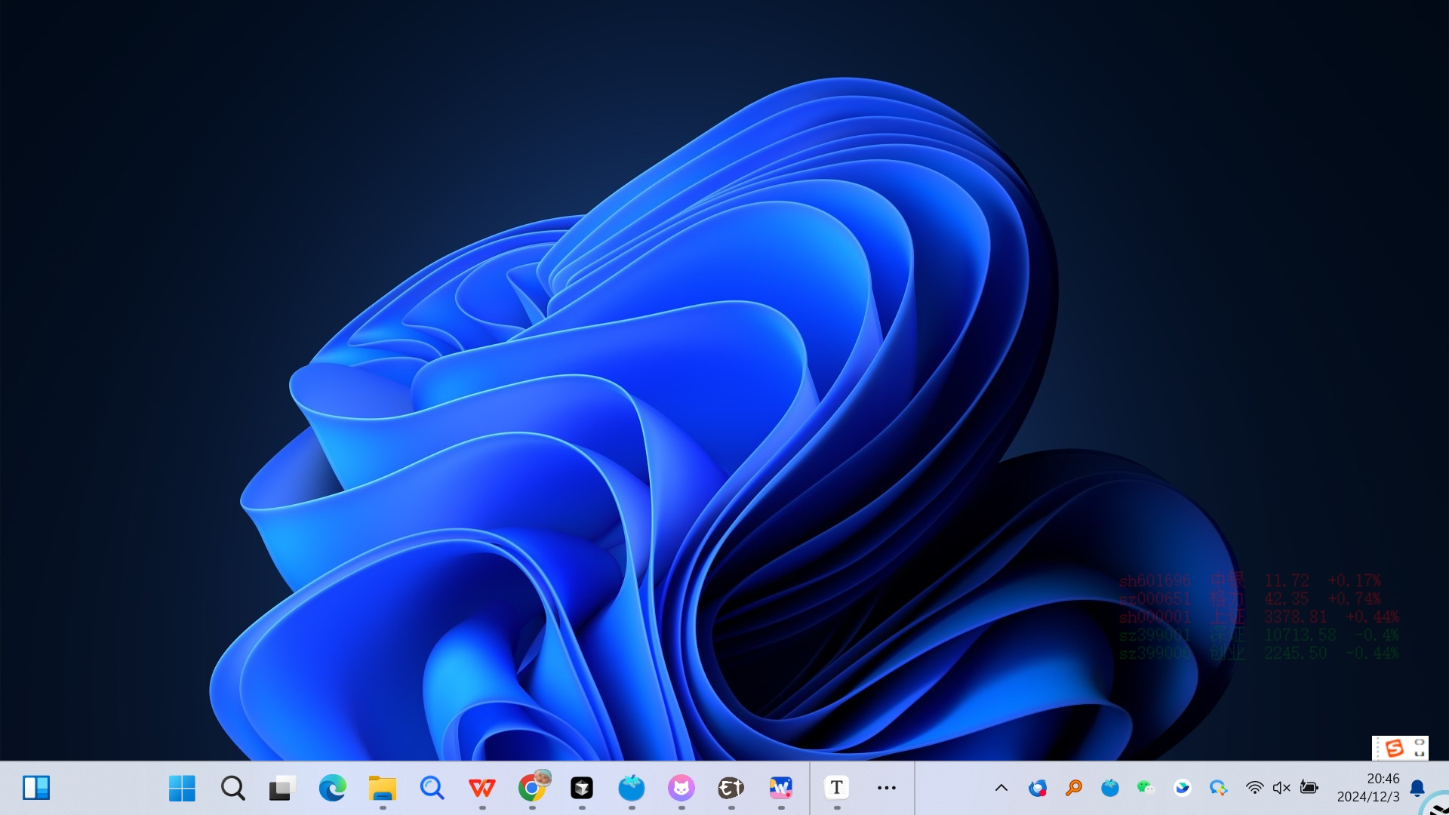This screenshot has height=815, width=1449.
Task: Click stock row 'sz000651' in the ticker
Action: tap(1250, 598)
